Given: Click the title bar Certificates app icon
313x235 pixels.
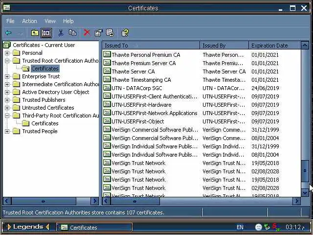Looking at the screenshot, I should (x=7, y=8).
